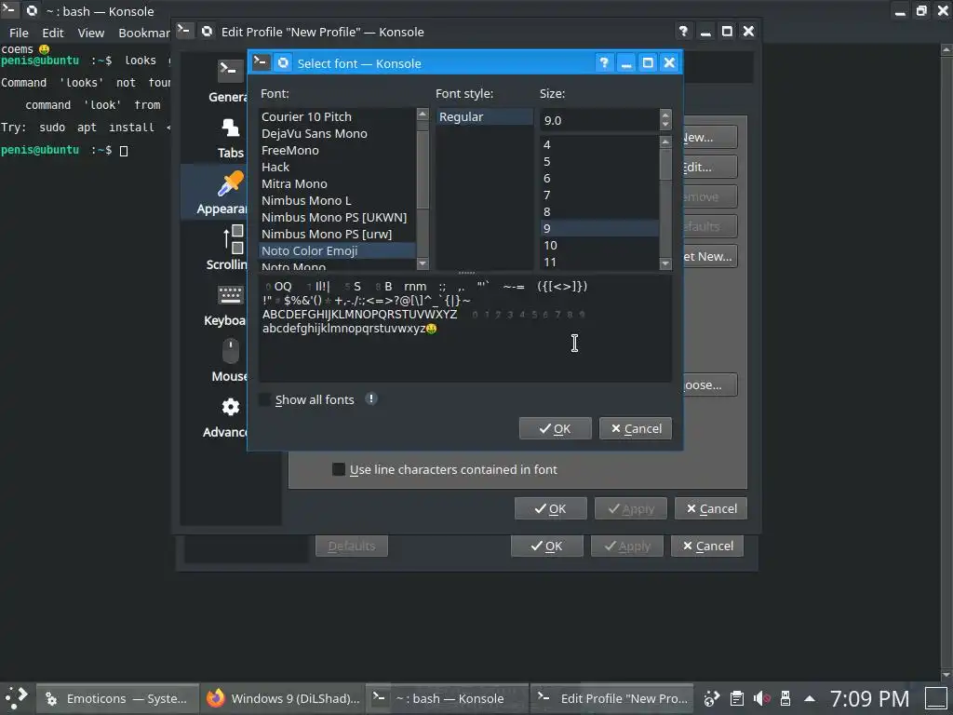Choose size 10 in size list
This screenshot has height=715, width=953.
(x=600, y=245)
